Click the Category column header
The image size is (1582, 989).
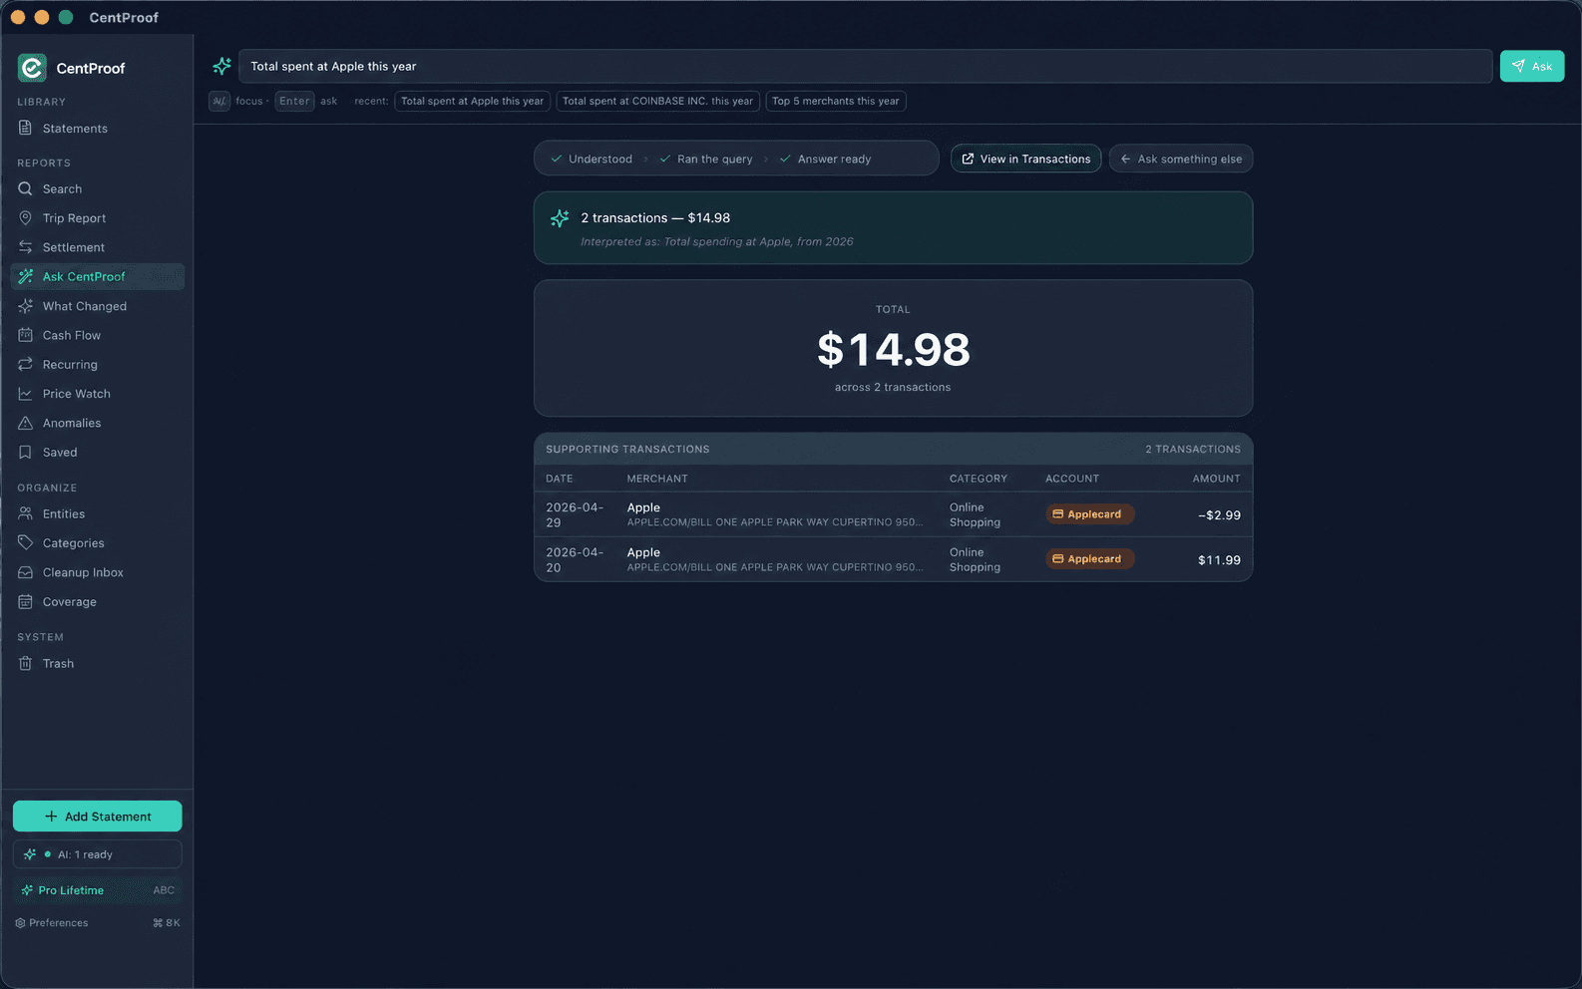tap(979, 479)
